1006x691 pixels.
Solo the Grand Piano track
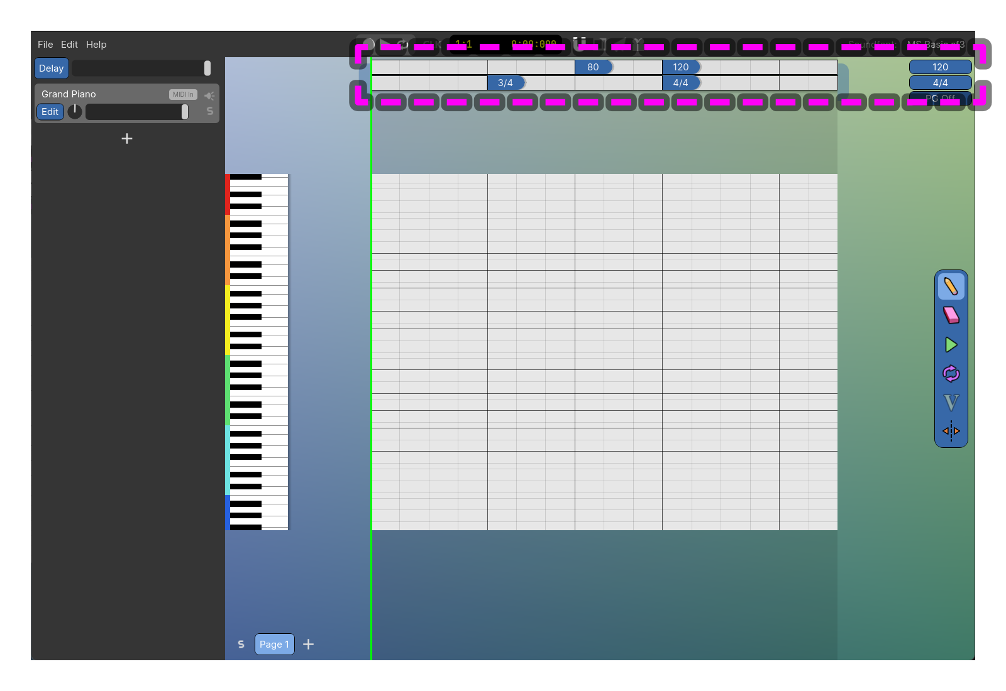[209, 111]
